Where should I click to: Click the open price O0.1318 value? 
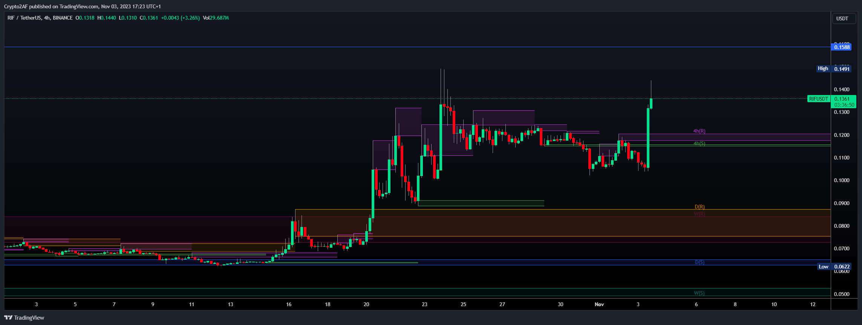click(85, 18)
